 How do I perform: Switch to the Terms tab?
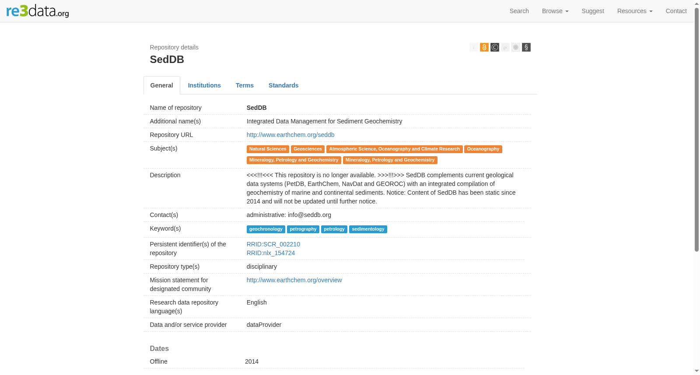pyautogui.click(x=245, y=85)
